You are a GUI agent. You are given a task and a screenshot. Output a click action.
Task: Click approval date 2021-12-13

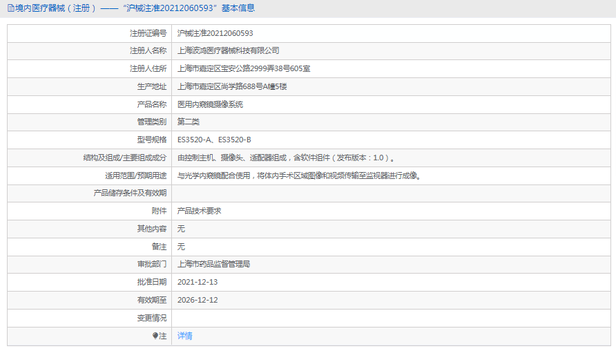tap(198, 282)
